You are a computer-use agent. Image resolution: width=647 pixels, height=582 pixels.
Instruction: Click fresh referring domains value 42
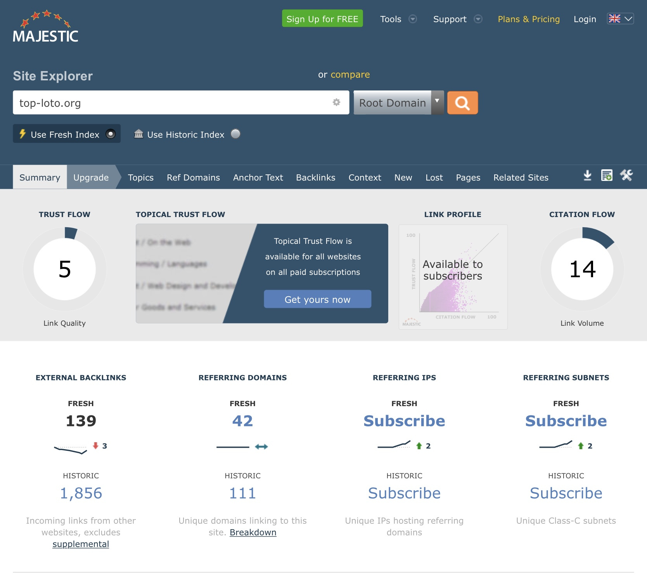coord(242,421)
